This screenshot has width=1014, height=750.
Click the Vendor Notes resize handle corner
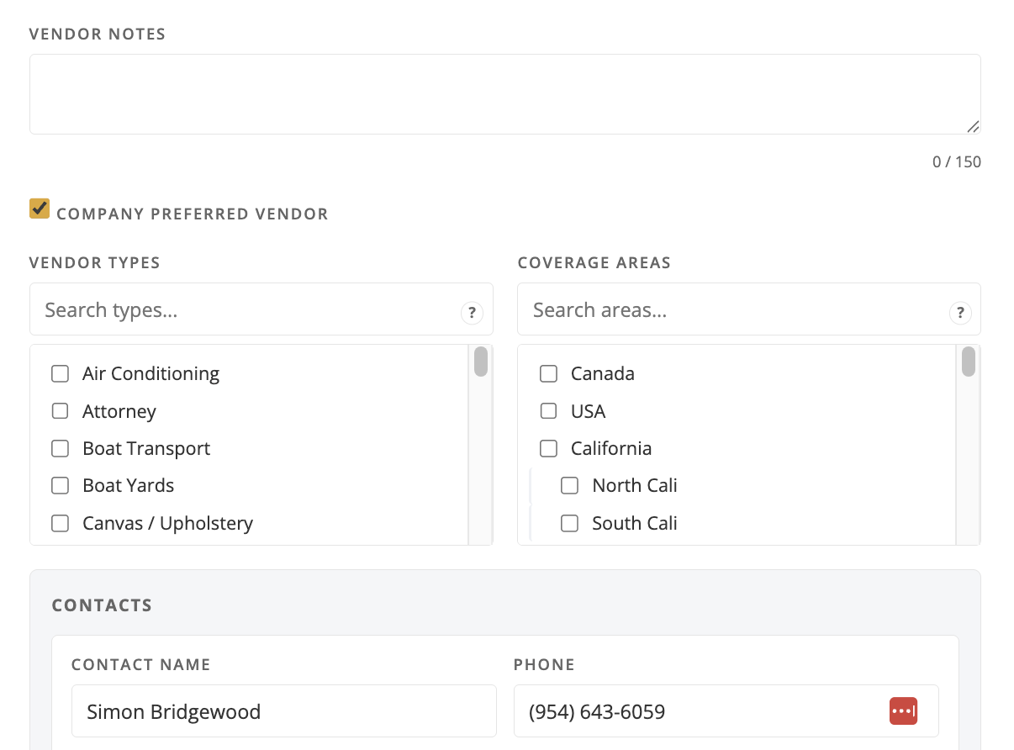tap(973, 127)
